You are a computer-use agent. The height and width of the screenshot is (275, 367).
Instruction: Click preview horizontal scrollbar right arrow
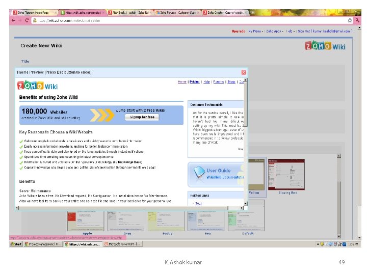[242, 208]
